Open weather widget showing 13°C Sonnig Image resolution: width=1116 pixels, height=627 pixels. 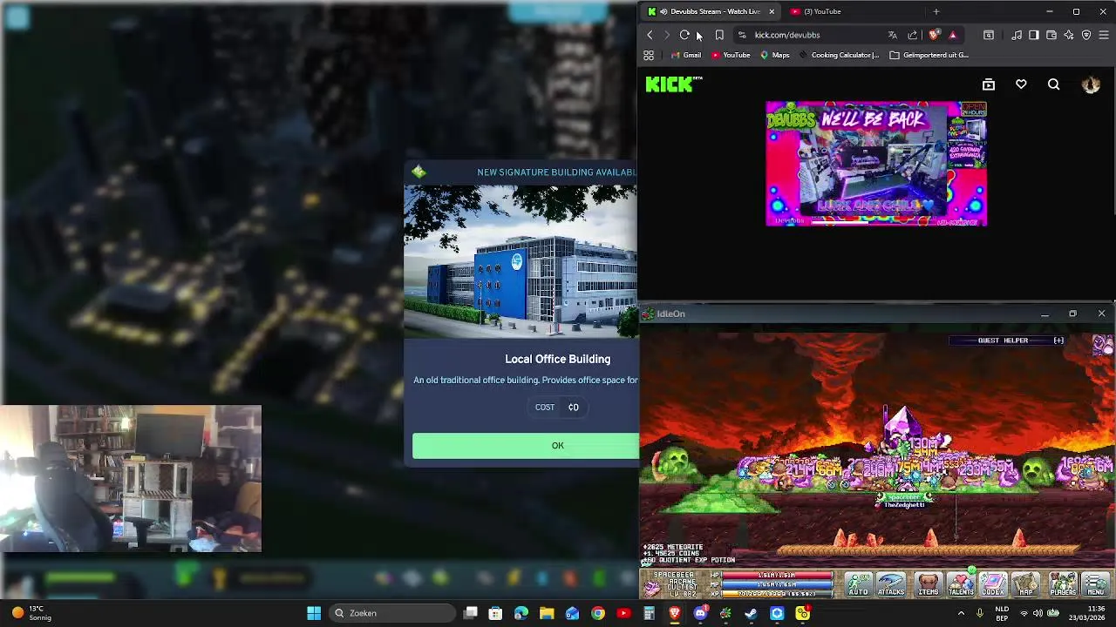pos(31,613)
